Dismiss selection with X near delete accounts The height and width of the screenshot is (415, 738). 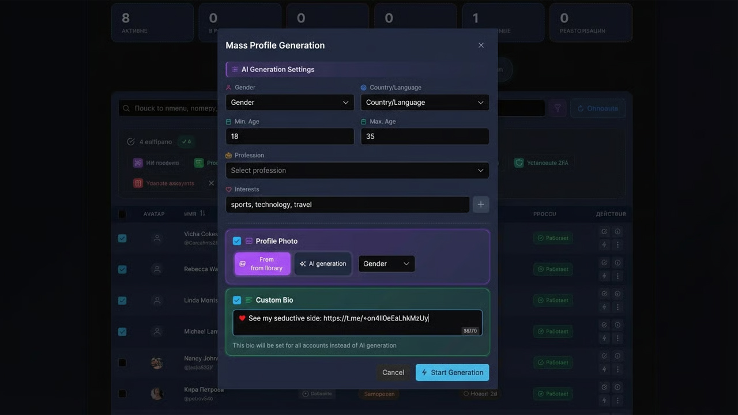pyautogui.click(x=211, y=183)
